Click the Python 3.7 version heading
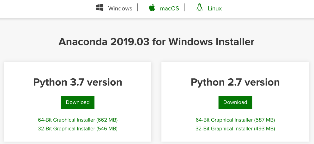 click(x=78, y=82)
